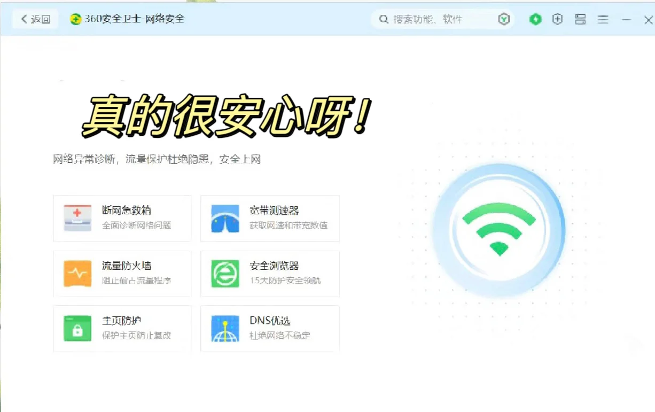Click the 断网急救箱 card title text
Viewport: 655px width, 412px height.
(x=127, y=211)
